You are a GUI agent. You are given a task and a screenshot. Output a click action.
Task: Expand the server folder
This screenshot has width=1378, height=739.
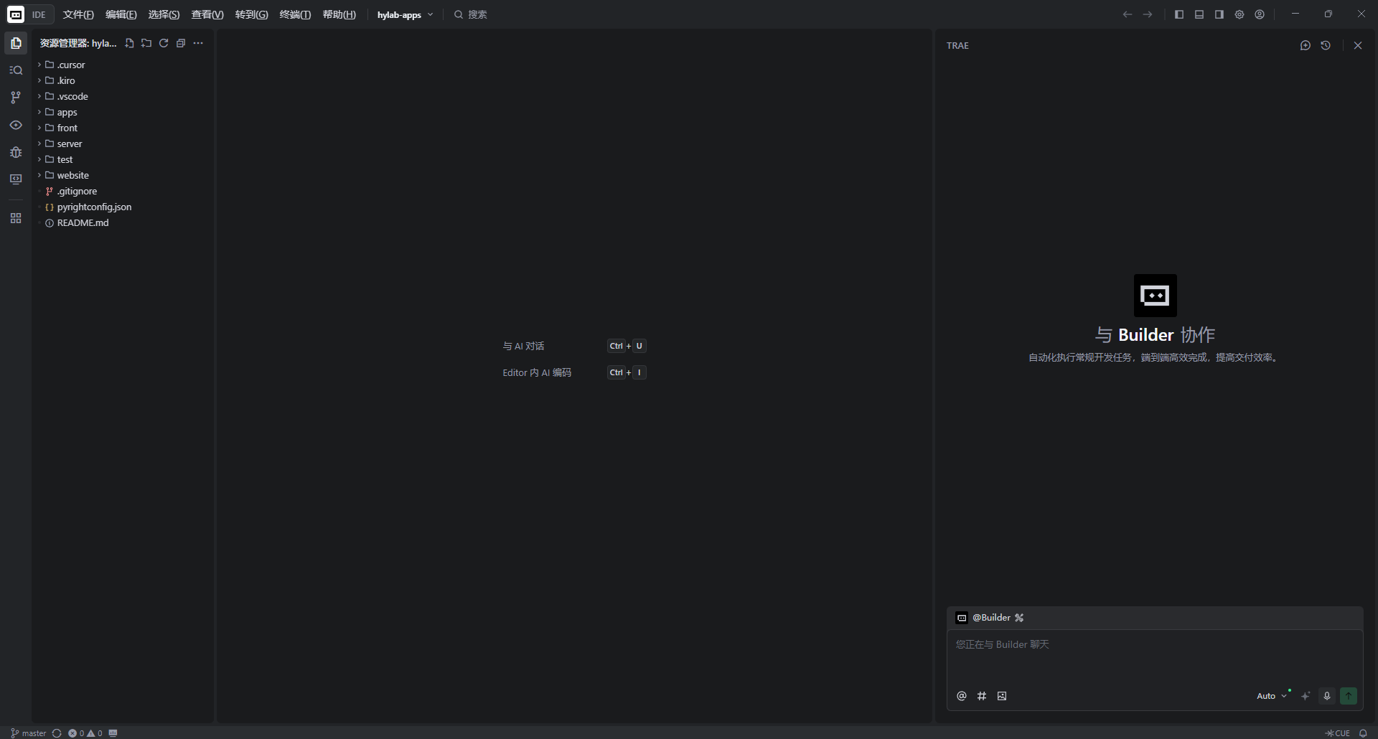tap(70, 143)
